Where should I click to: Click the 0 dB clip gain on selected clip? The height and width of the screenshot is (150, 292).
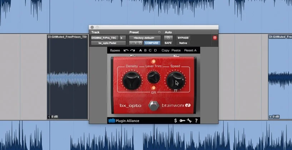[55, 117]
